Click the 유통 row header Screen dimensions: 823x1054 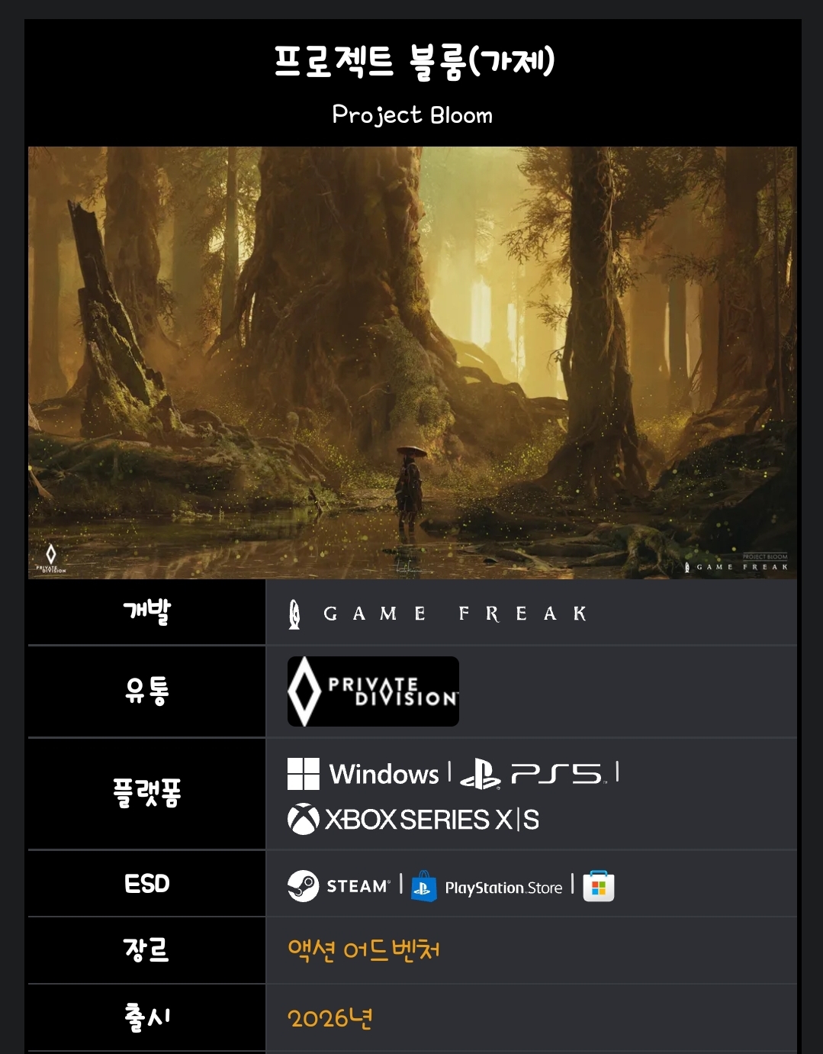[147, 691]
